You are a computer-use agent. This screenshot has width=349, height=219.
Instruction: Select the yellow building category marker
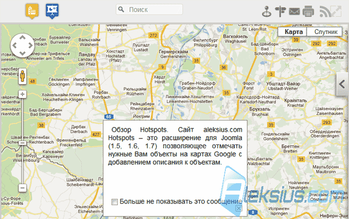pyautogui.click(x=32, y=11)
